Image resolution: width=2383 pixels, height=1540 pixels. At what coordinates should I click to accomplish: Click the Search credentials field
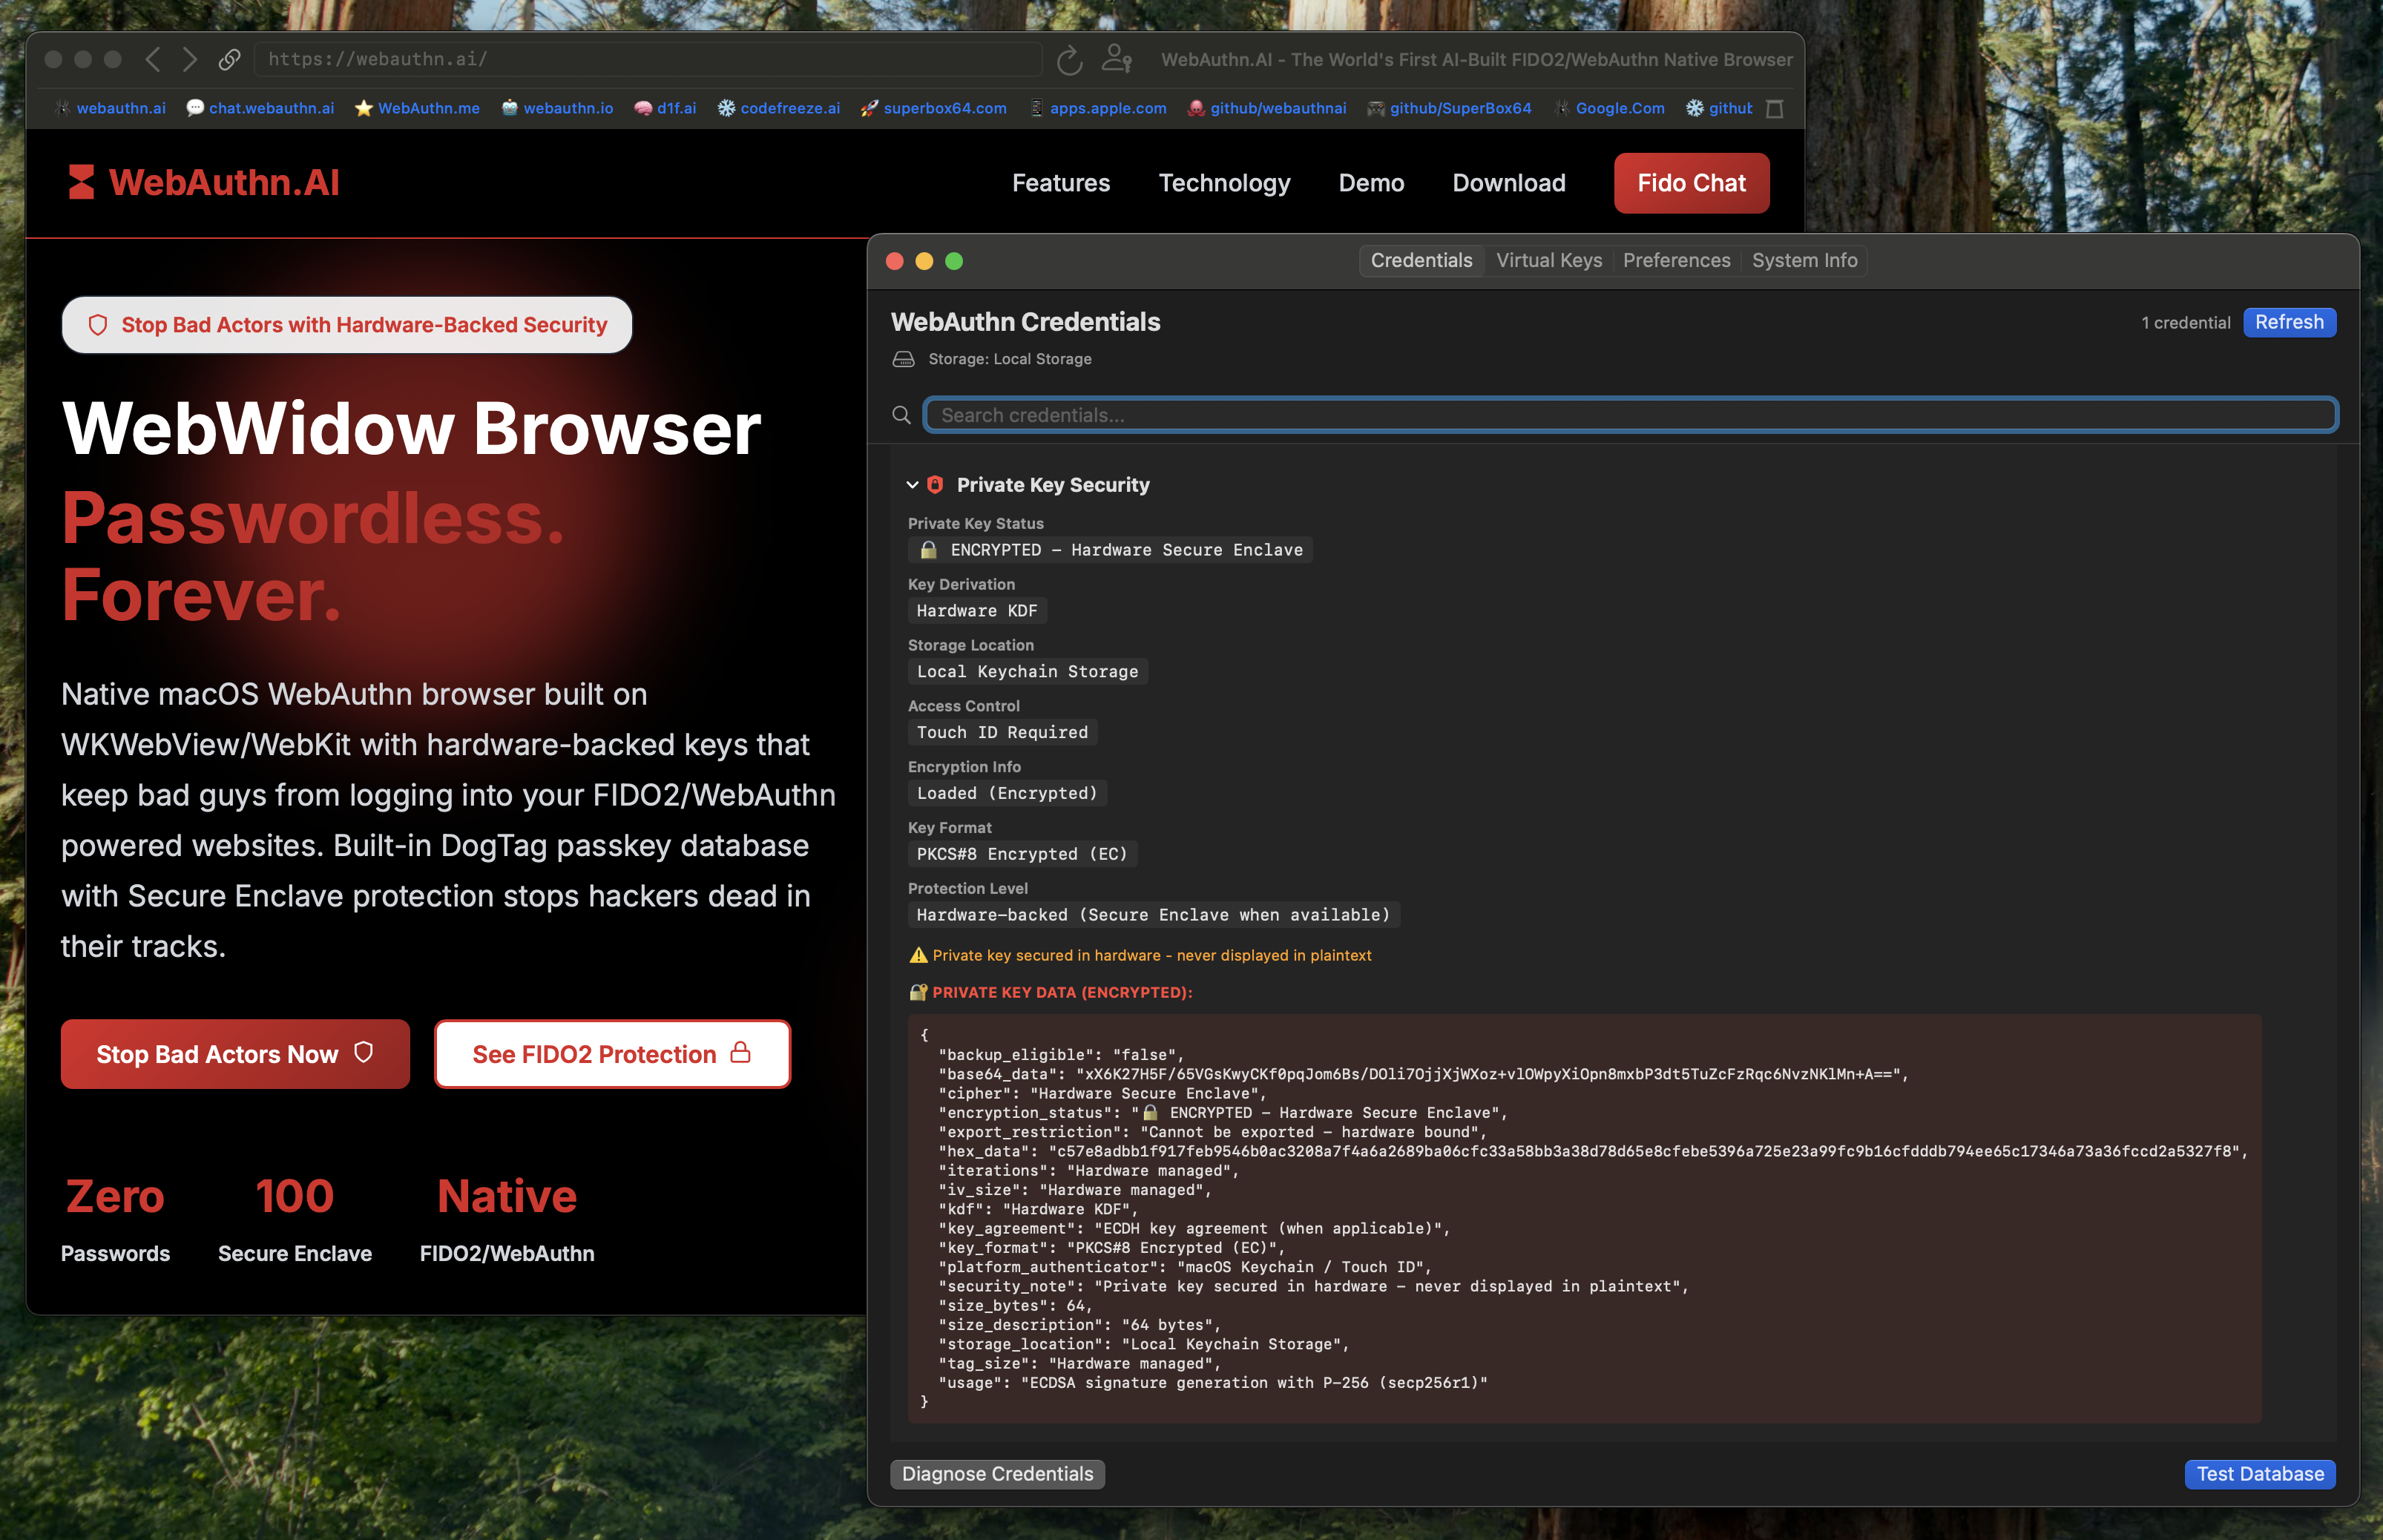pos(1630,414)
